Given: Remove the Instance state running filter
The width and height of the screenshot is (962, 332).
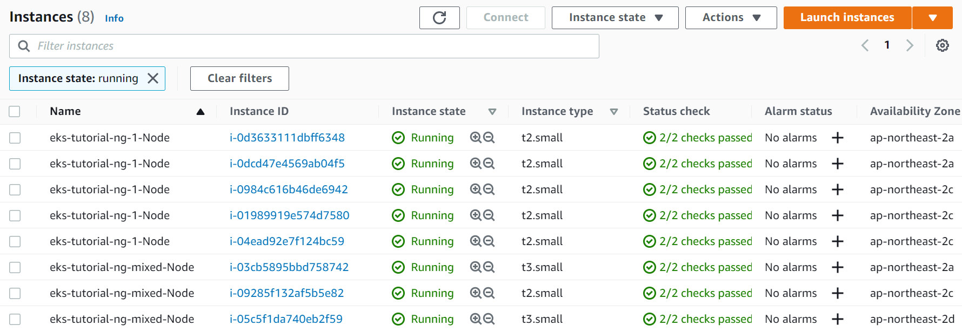Looking at the screenshot, I should tap(153, 78).
